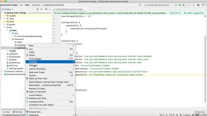Expand the build folder
Image resolution: width=207 pixels, height=116 pixels.
point(5,22)
